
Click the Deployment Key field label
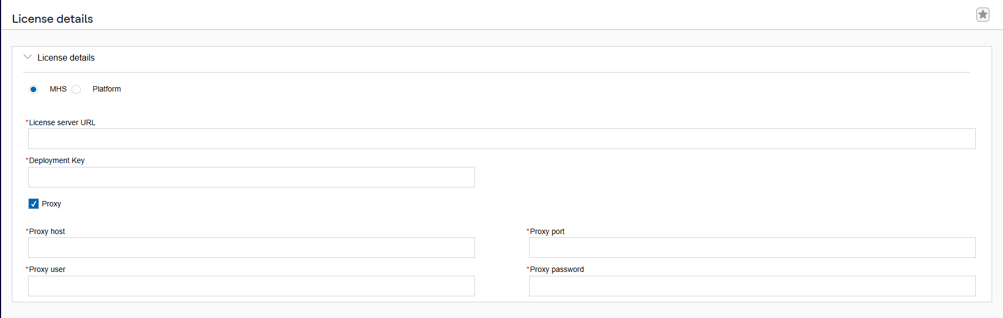click(x=56, y=160)
